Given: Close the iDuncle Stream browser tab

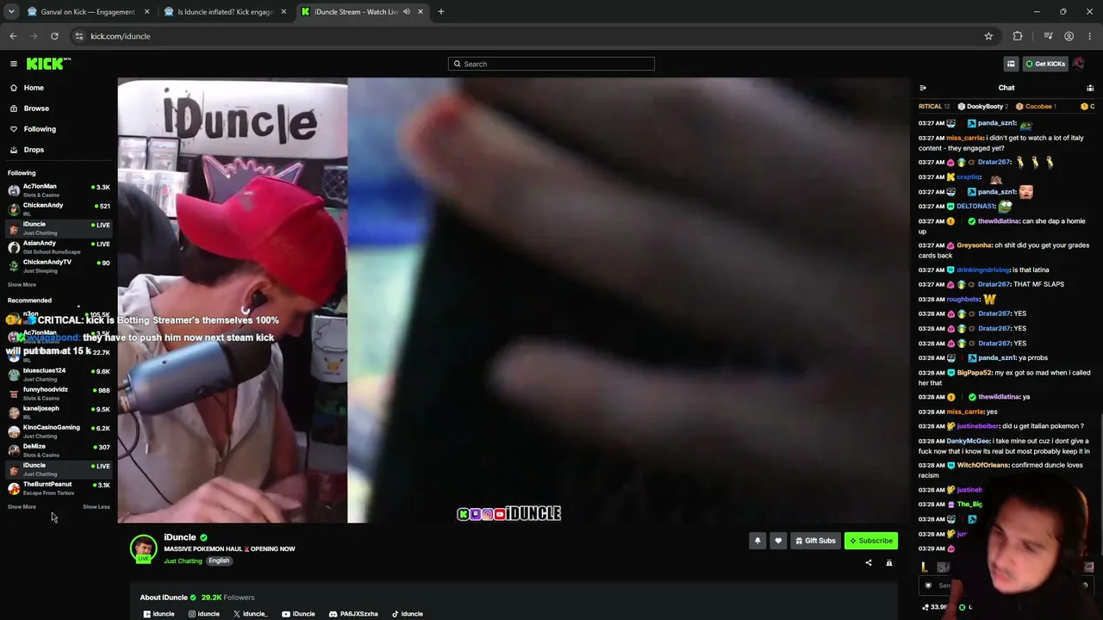Looking at the screenshot, I should coord(421,12).
